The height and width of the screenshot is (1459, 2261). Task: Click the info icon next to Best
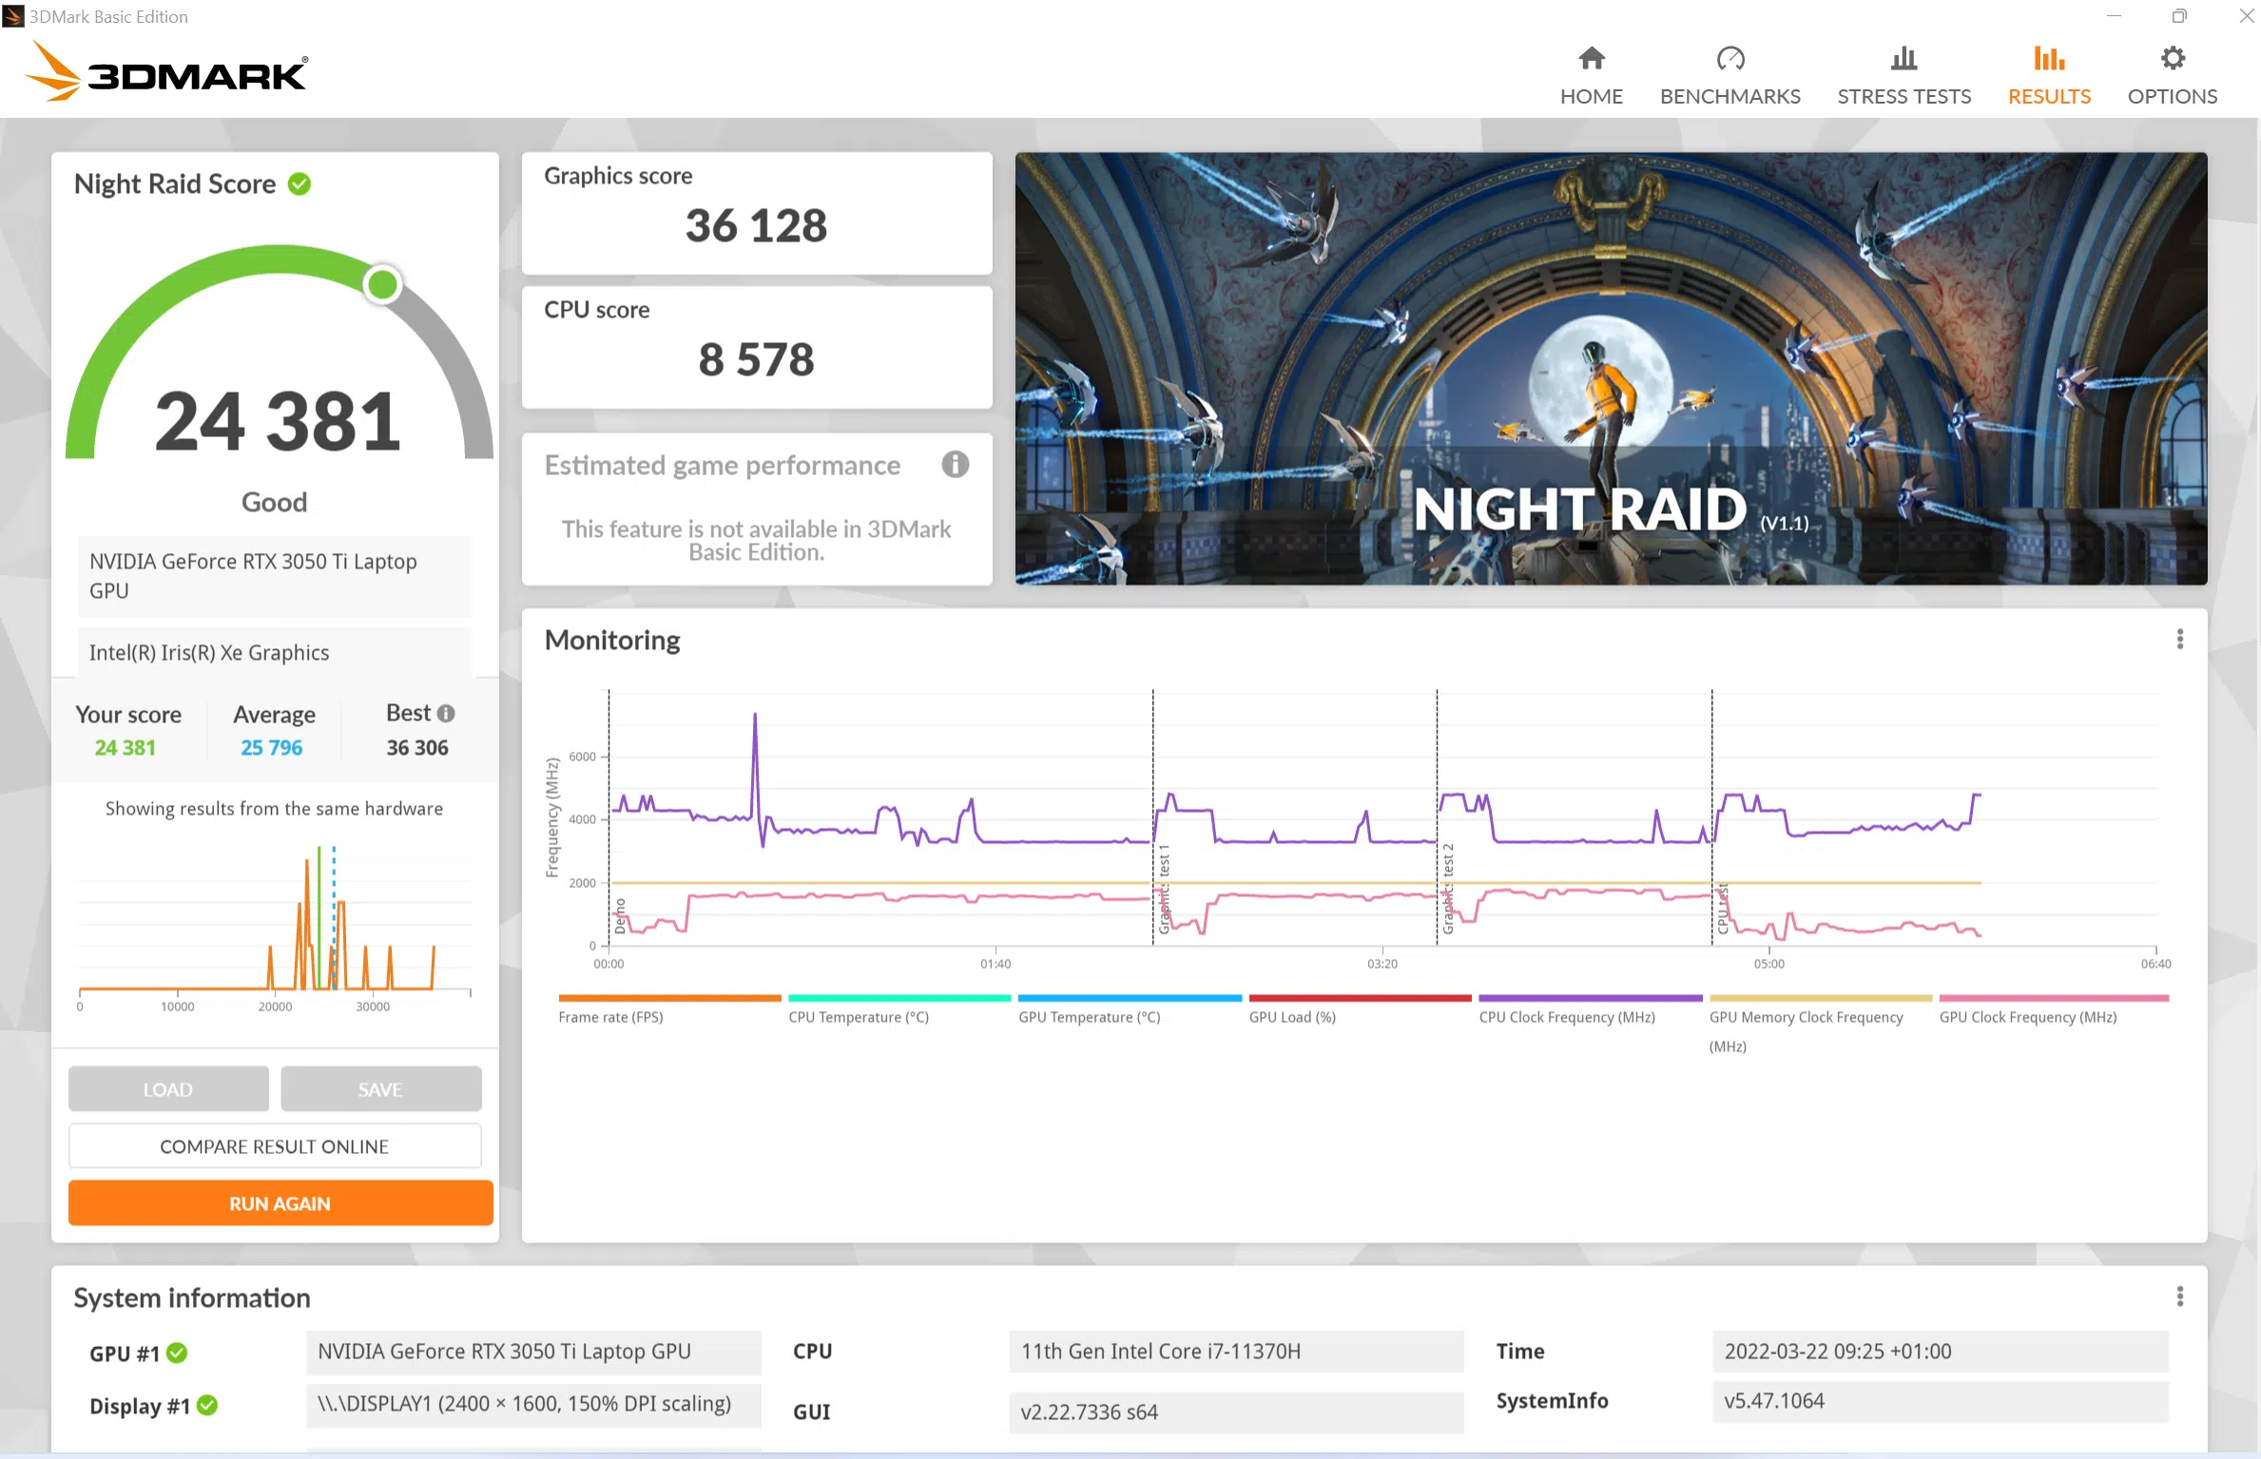(x=446, y=713)
